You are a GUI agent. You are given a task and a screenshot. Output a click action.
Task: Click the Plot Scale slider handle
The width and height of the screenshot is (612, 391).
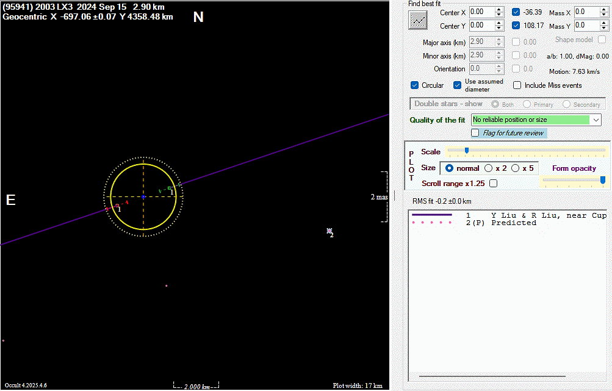(x=466, y=151)
